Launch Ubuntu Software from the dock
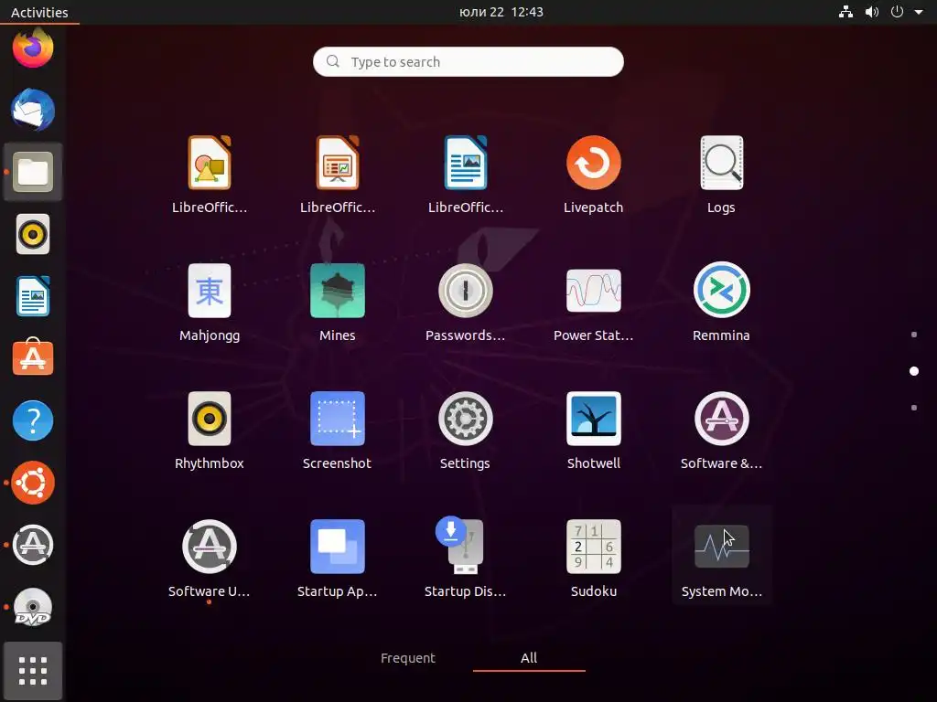Screen dimensions: 937x702 point(33,358)
